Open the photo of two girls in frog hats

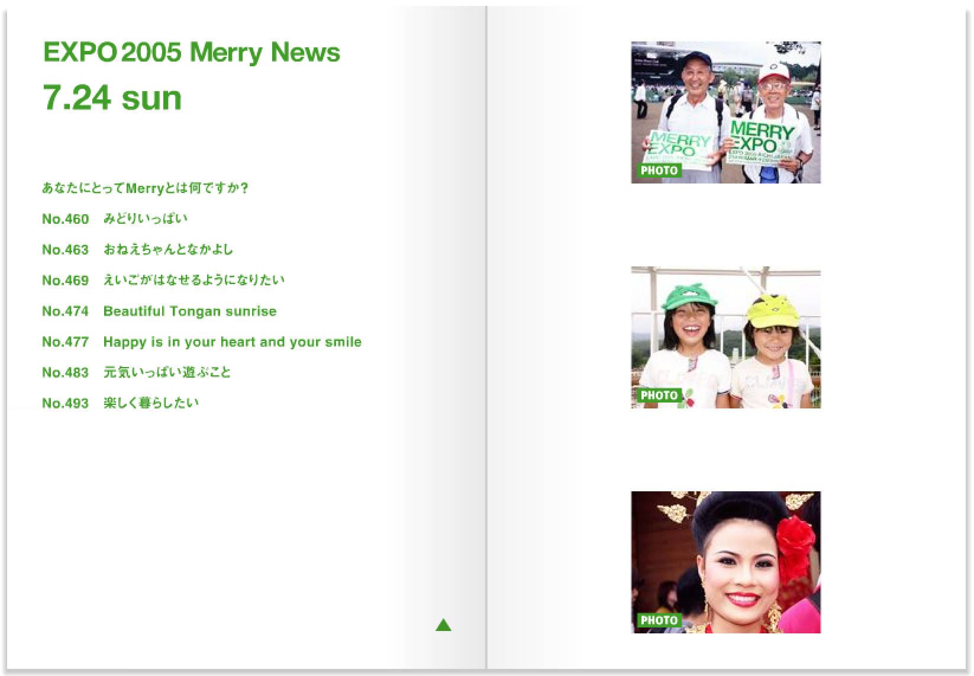725,337
